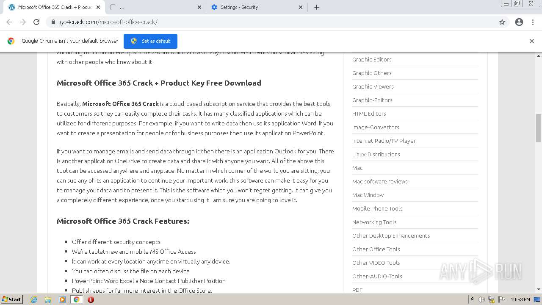Image resolution: width=542 pixels, height=305 pixels.
Task: Switch to the Microsoft Office 365 Crack tab
Action: tap(54, 7)
